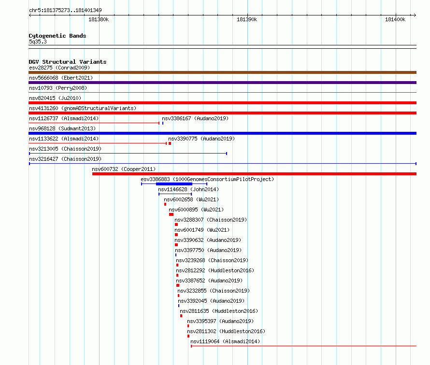Image resolution: width=430 pixels, height=365 pixels.
Task: Select the nsv3213005 (Chaisson2019) blue line
Action: pyautogui.click(x=128, y=154)
